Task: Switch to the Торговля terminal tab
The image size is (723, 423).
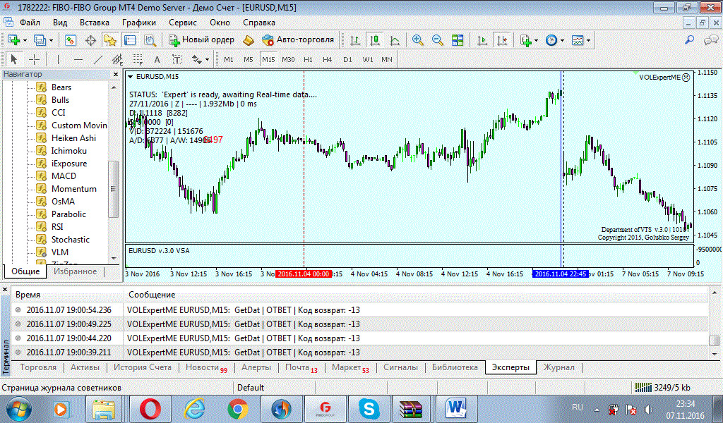Action: click(38, 367)
